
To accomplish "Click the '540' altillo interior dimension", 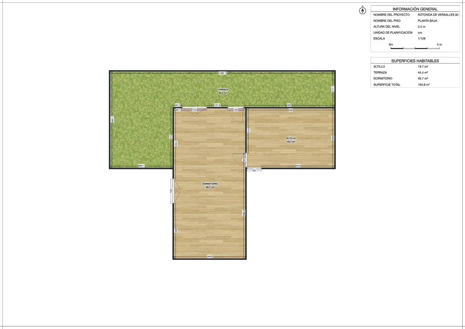I will (291, 110).
